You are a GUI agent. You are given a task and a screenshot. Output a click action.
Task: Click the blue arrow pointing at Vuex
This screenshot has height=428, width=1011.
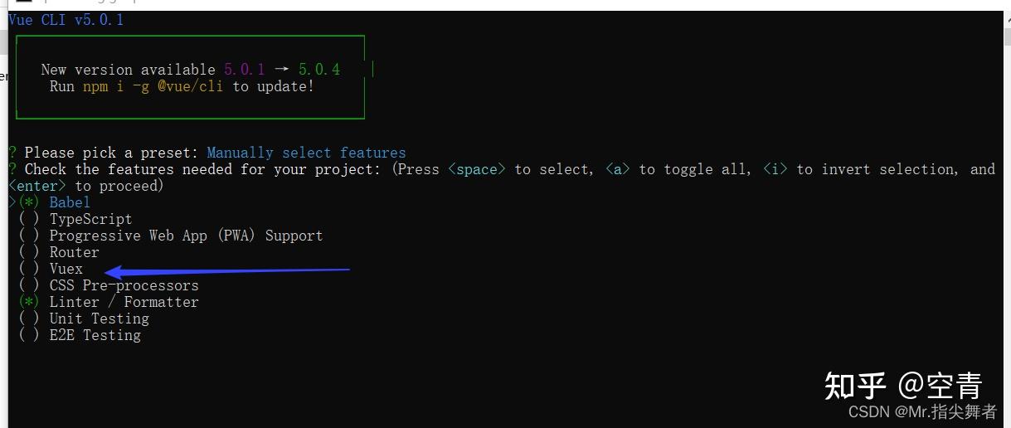(x=224, y=270)
